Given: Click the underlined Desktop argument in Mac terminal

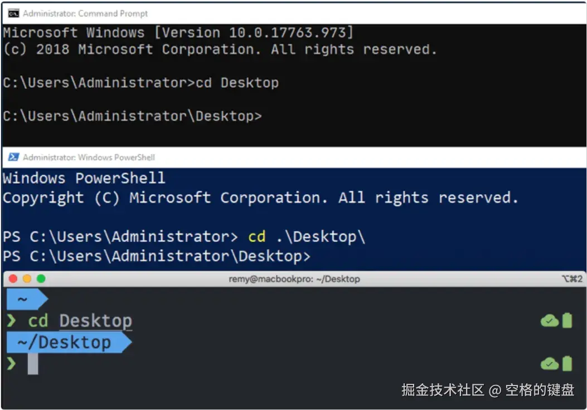Looking at the screenshot, I should click(x=95, y=321).
